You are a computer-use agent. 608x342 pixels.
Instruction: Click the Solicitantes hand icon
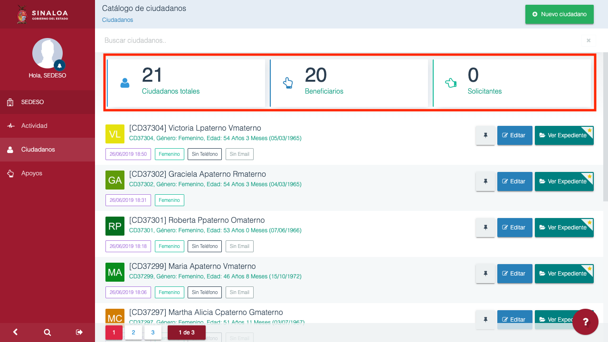coord(450,83)
